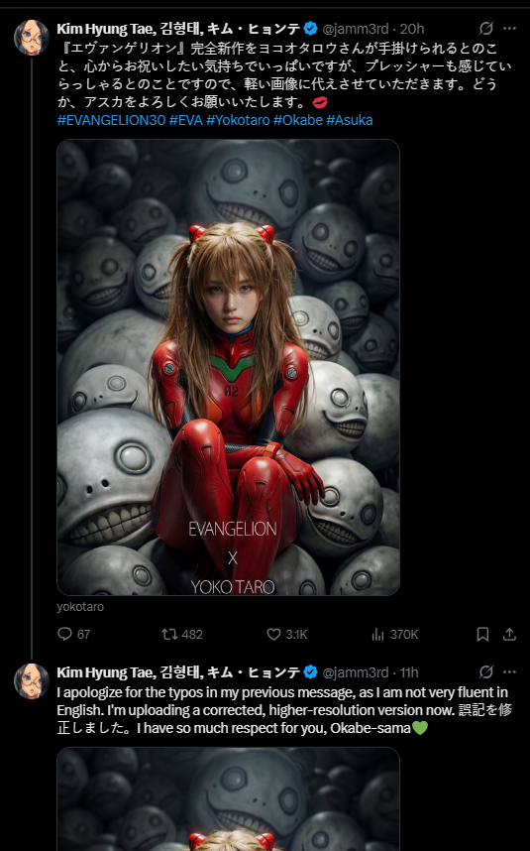Open the Evangelion x Yoko Taro image

coord(228,367)
